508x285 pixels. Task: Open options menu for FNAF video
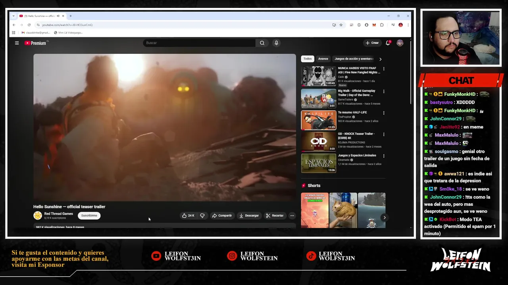click(x=383, y=69)
